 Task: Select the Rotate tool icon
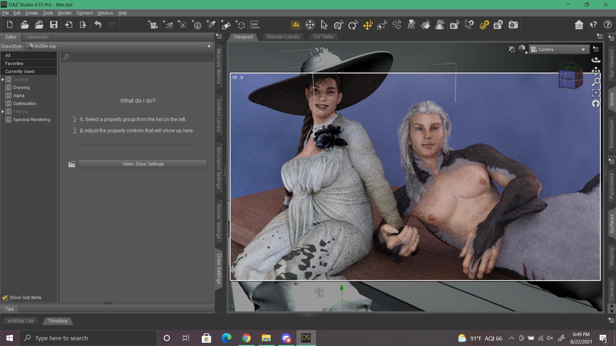coord(353,25)
